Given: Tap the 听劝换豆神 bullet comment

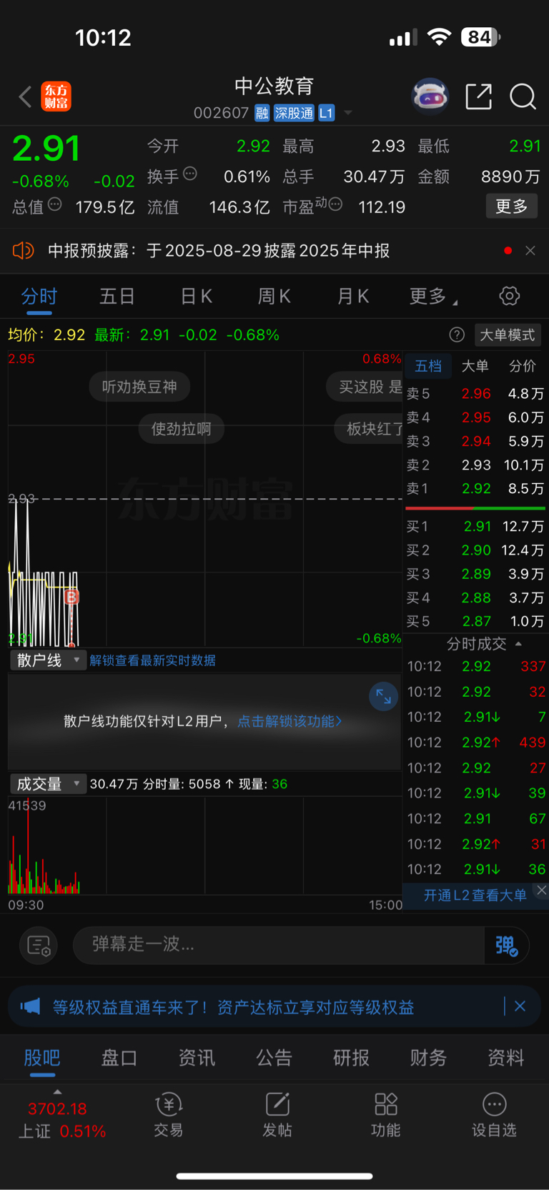Looking at the screenshot, I should [139, 387].
